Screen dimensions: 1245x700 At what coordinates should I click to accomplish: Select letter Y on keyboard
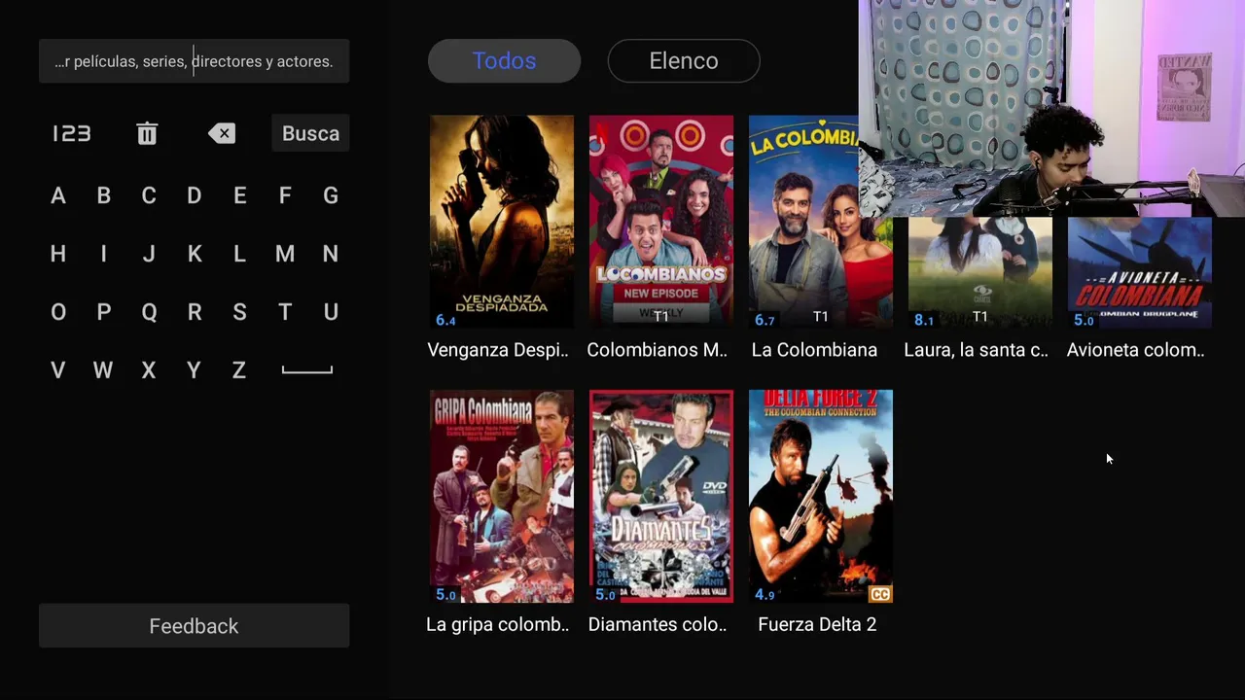pyautogui.click(x=195, y=370)
